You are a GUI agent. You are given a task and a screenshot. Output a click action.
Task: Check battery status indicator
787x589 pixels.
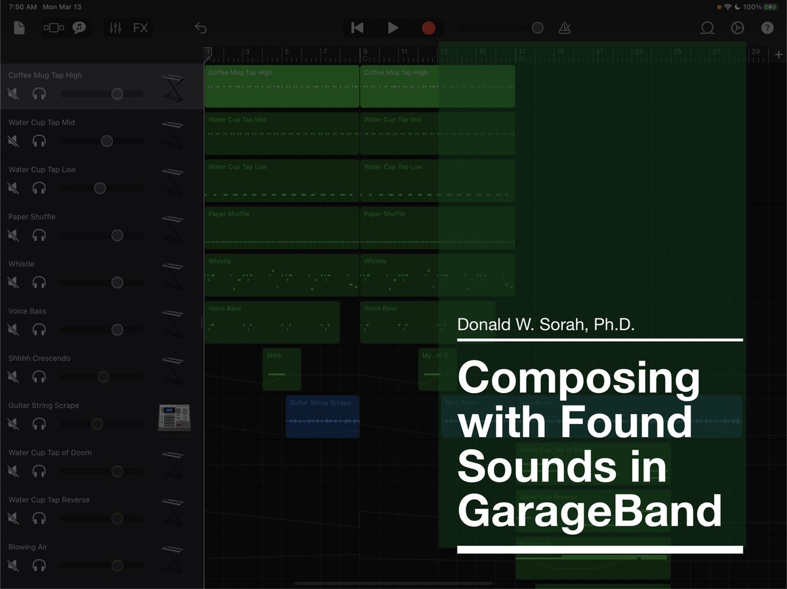pyautogui.click(x=770, y=7)
